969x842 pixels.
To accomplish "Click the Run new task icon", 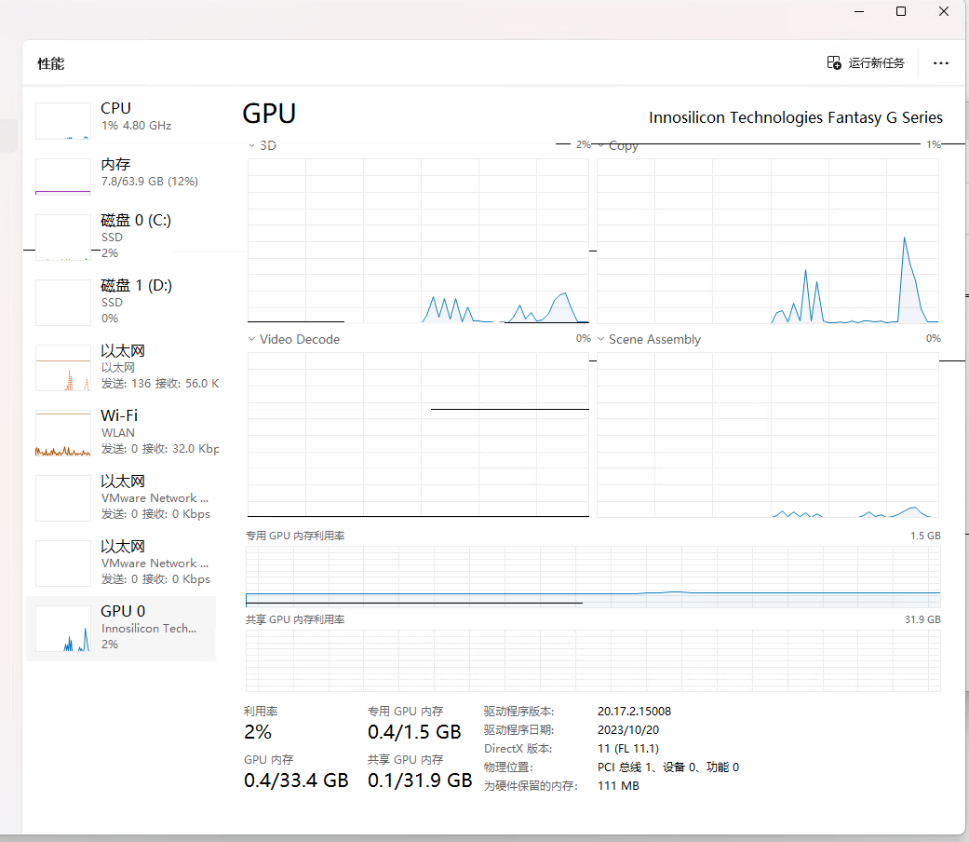I will (x=834, y=62).
